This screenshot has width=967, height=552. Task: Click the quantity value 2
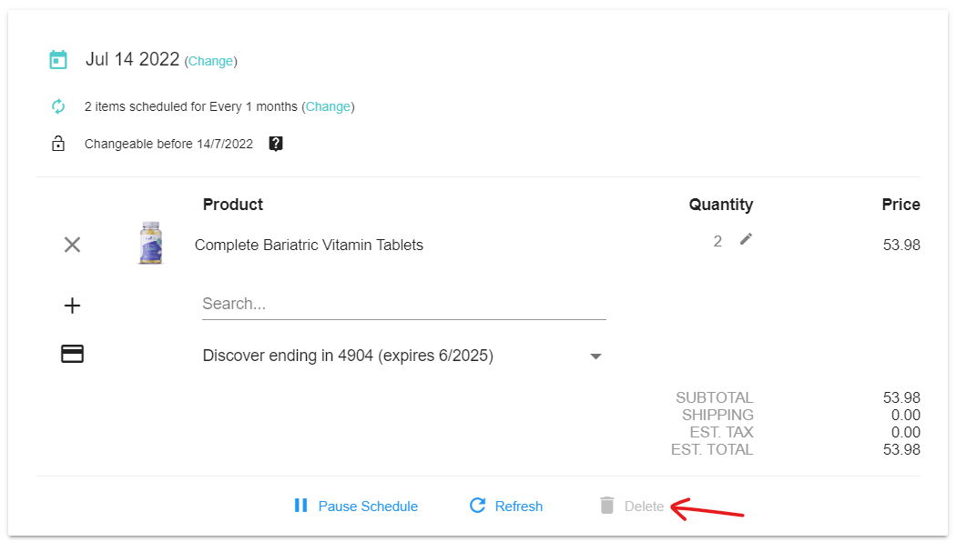[718, 241]
